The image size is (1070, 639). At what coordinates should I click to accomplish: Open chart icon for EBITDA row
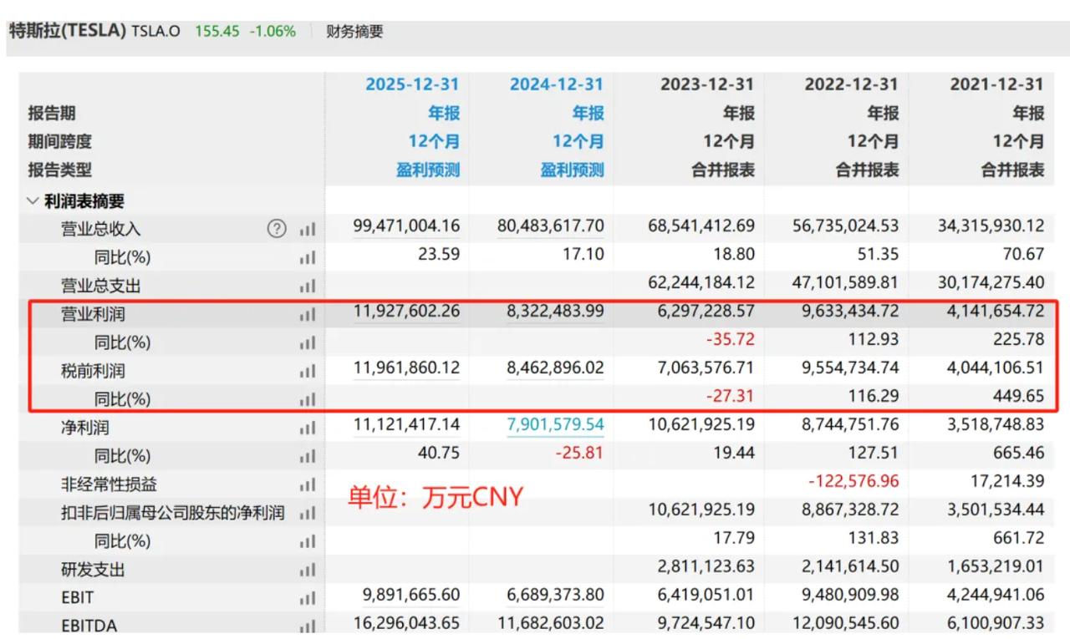point(308,626)
